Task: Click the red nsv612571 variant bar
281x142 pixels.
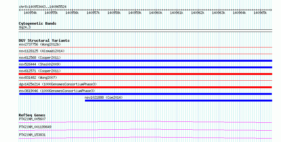Action: 145,74
